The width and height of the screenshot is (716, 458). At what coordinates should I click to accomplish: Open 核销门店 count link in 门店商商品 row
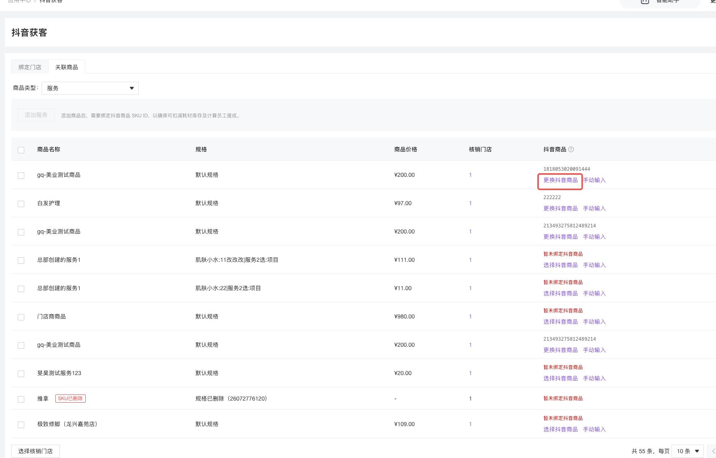point(470,316)
